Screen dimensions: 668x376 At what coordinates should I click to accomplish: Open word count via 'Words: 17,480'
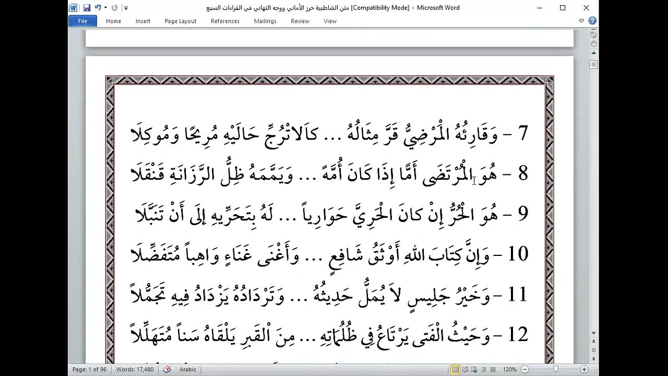coord(135,369)
